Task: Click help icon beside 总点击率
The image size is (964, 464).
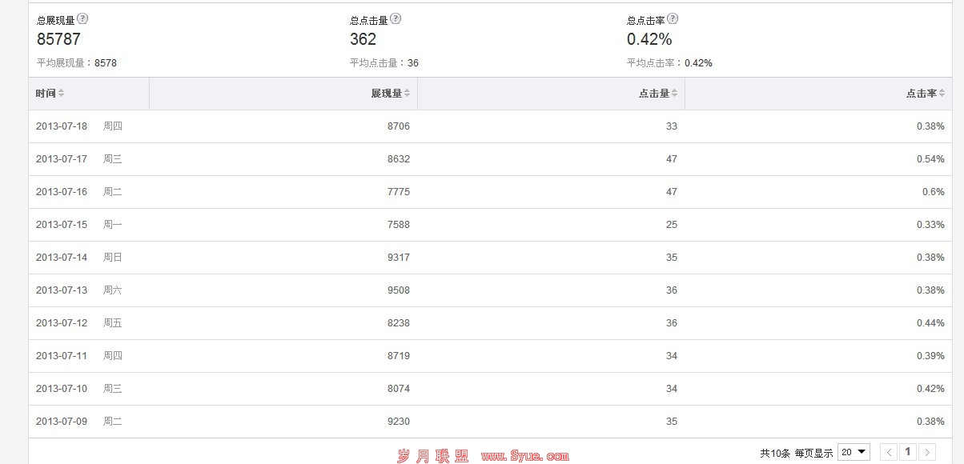Action: pos(673,19)
